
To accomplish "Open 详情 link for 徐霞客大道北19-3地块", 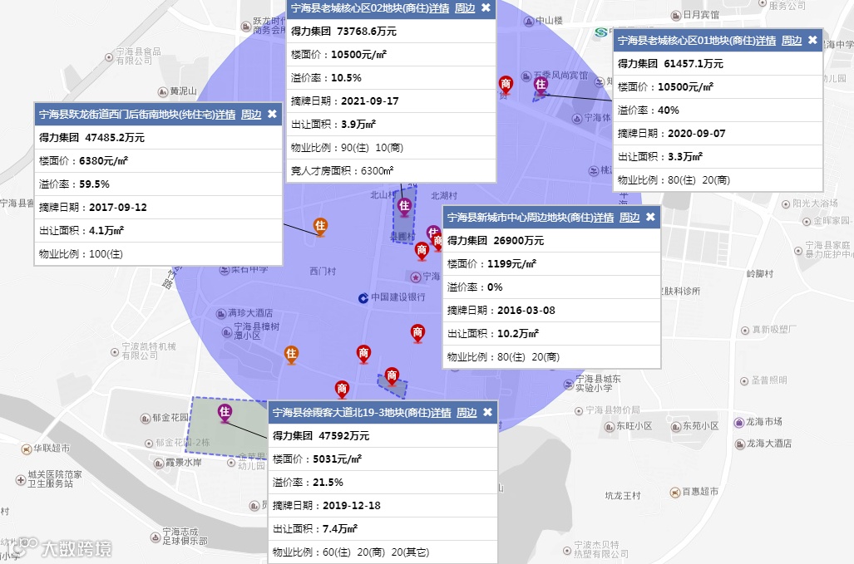I will 442,412.
